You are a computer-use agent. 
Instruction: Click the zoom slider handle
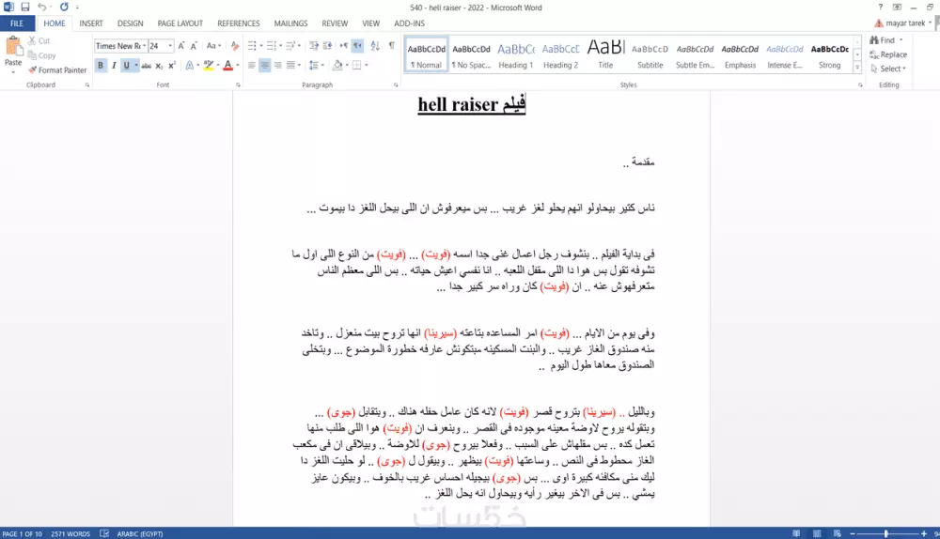coord(886,533)
